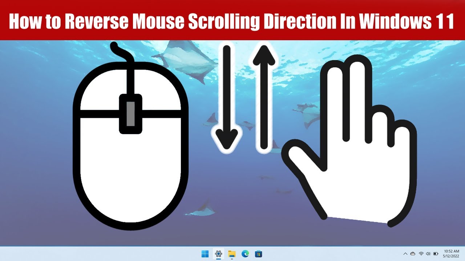Open the Windows Start menu
465x261 pixels.
point(205,254)
